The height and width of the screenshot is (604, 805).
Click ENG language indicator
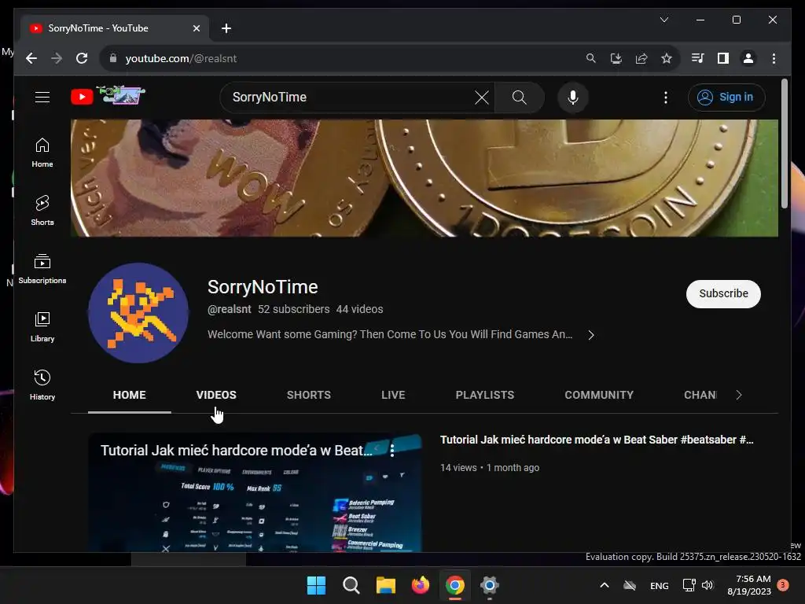tap(660, 585)
